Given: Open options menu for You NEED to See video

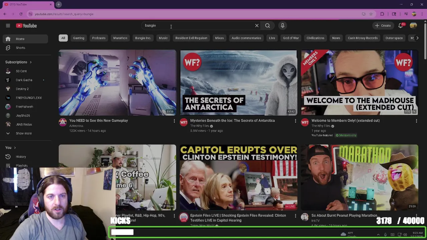Looking at the screenshot, I should pyautogui.click(x=174, y=121).
